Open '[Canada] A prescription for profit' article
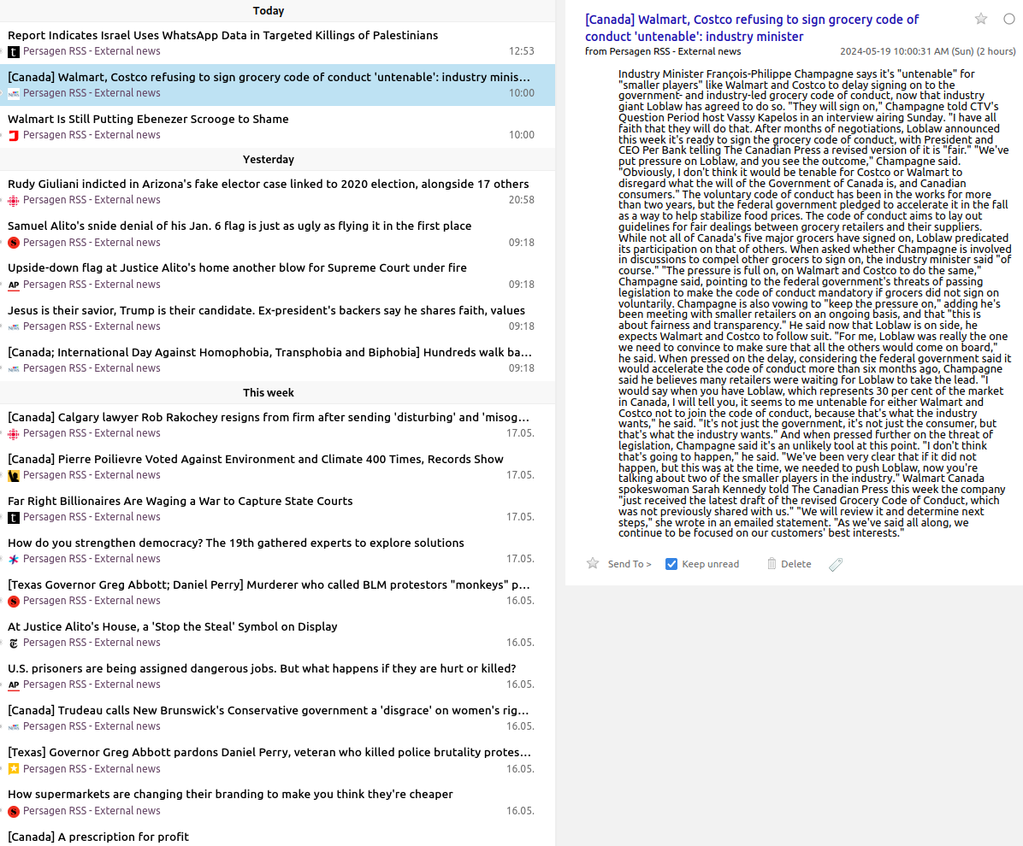The image size is (1023, 846). 98,837
